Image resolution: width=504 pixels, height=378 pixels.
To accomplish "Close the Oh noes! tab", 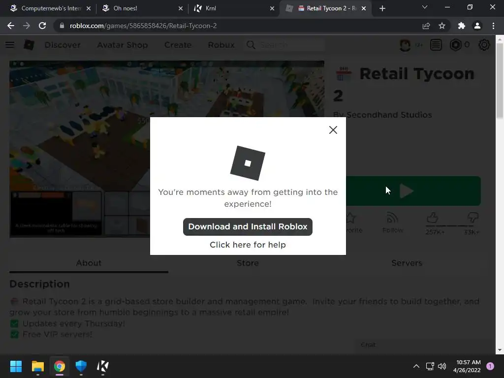I will pos(181,8).
